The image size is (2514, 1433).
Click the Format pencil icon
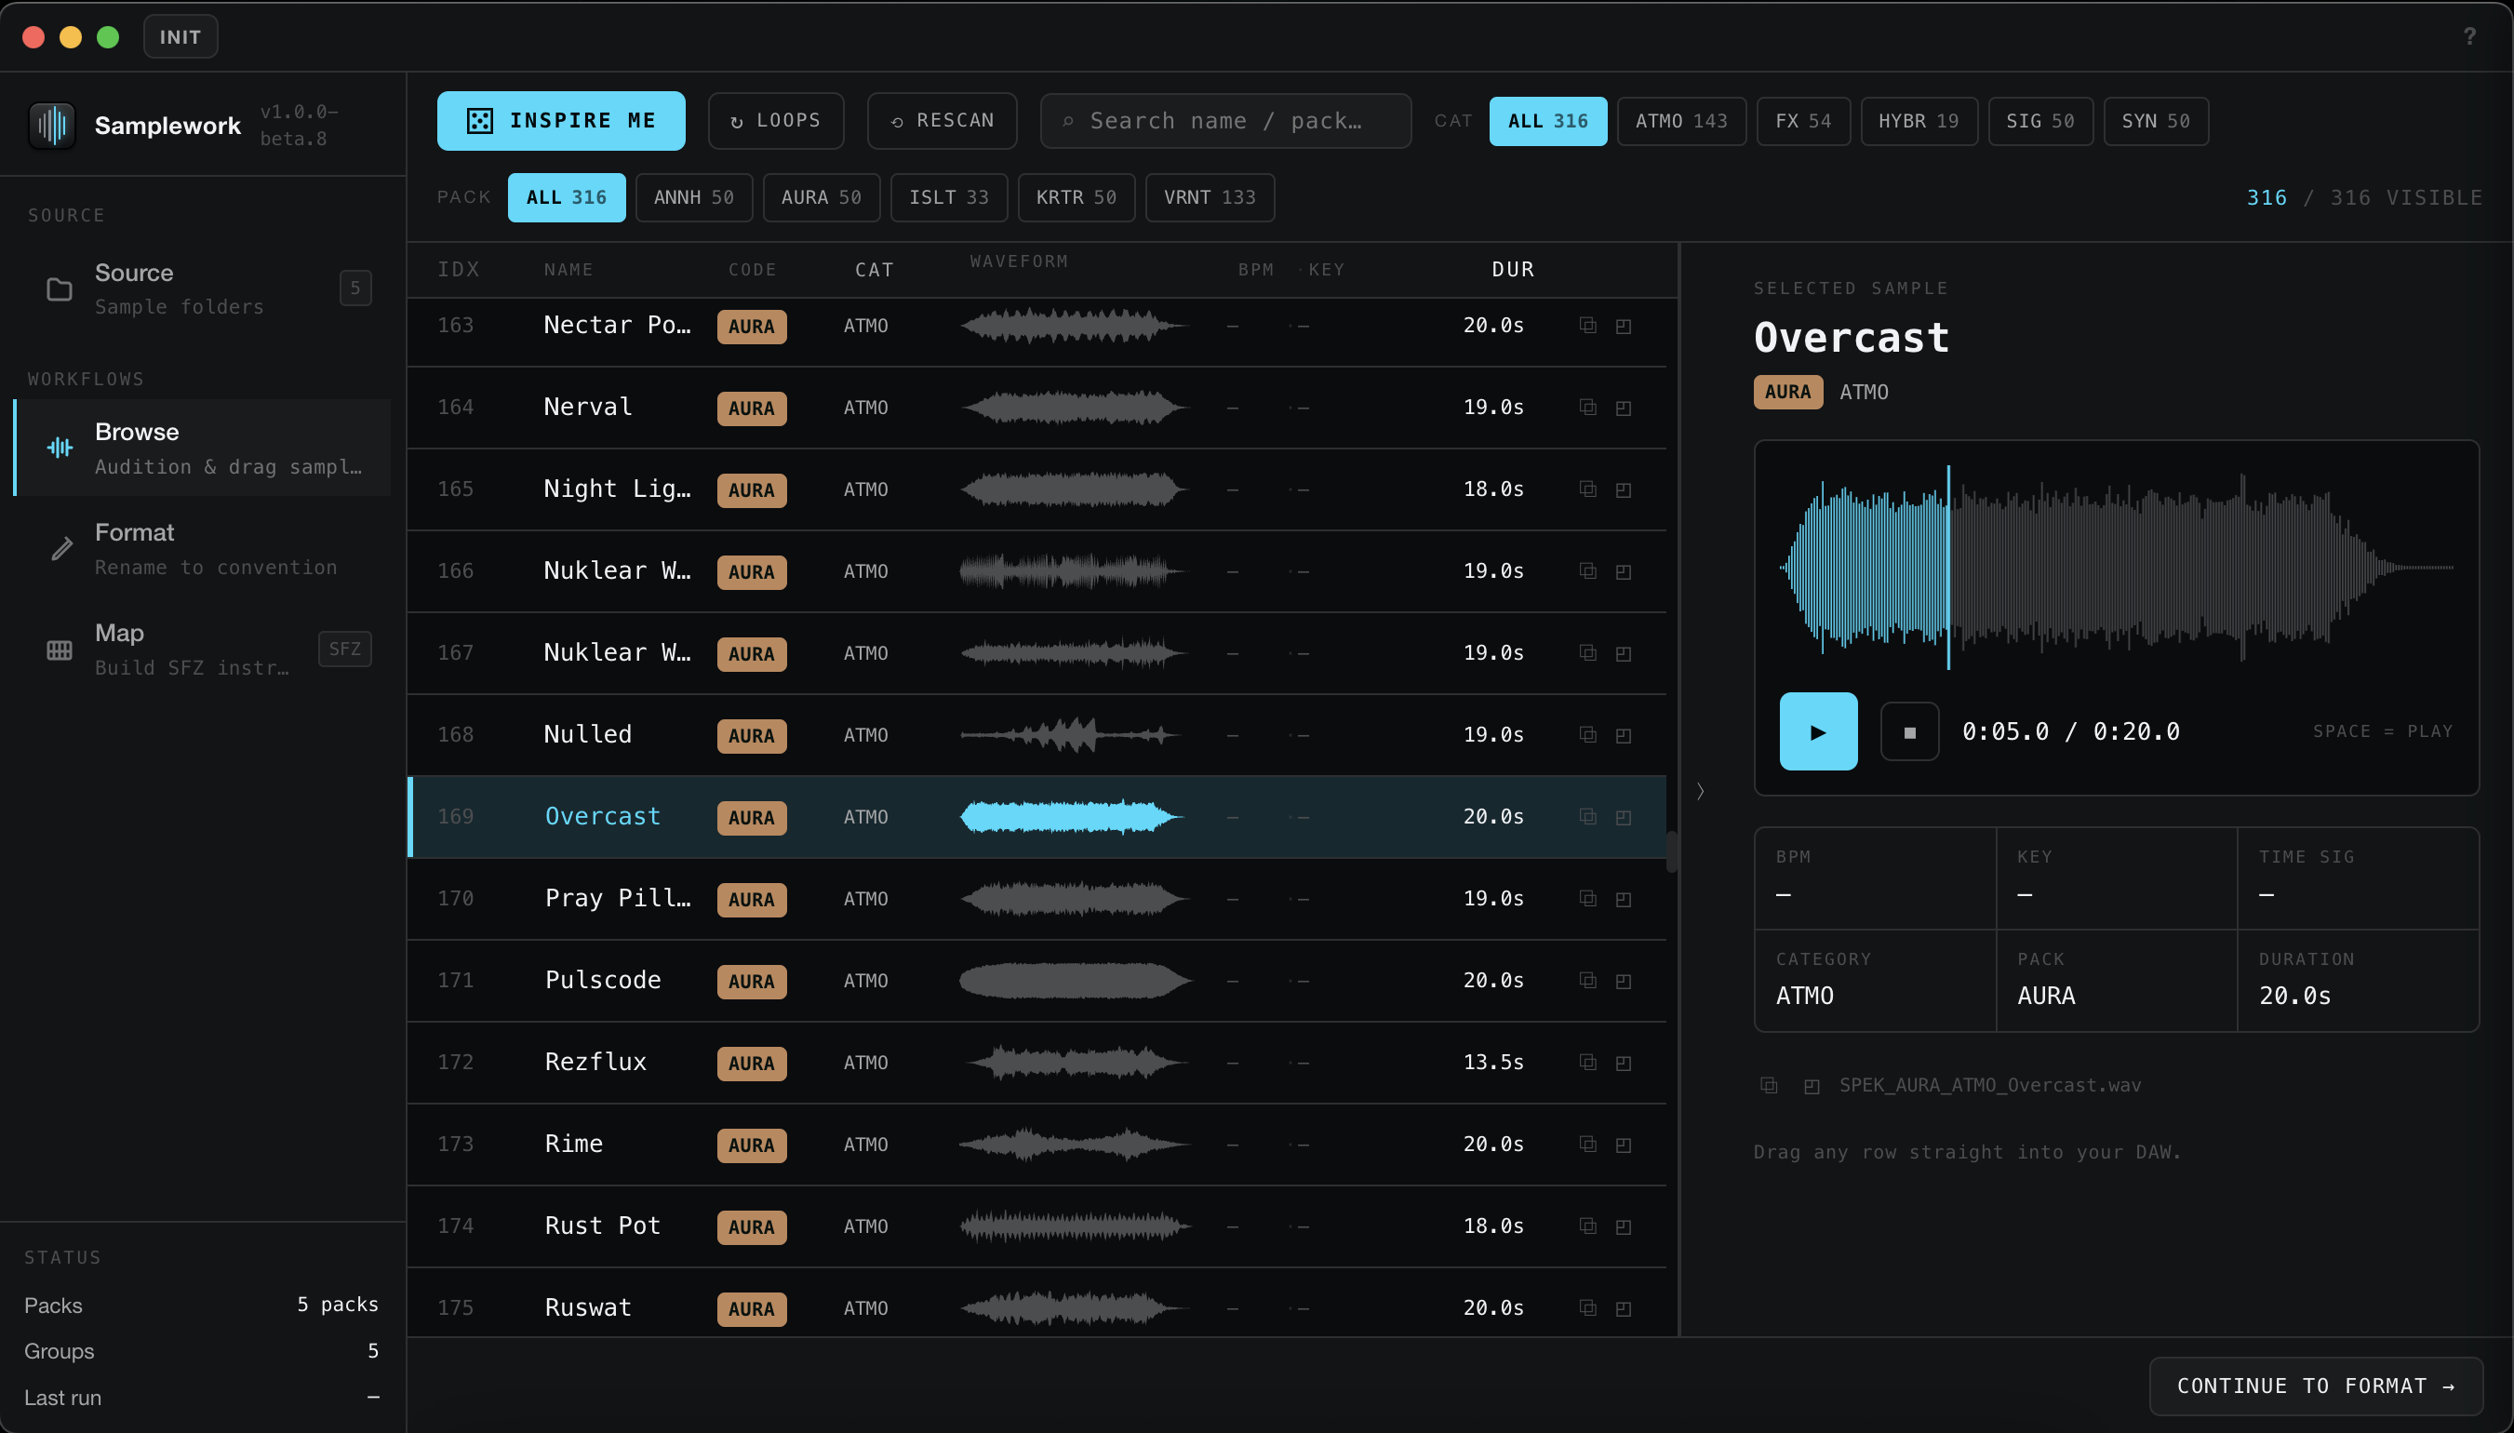(61, 548)
